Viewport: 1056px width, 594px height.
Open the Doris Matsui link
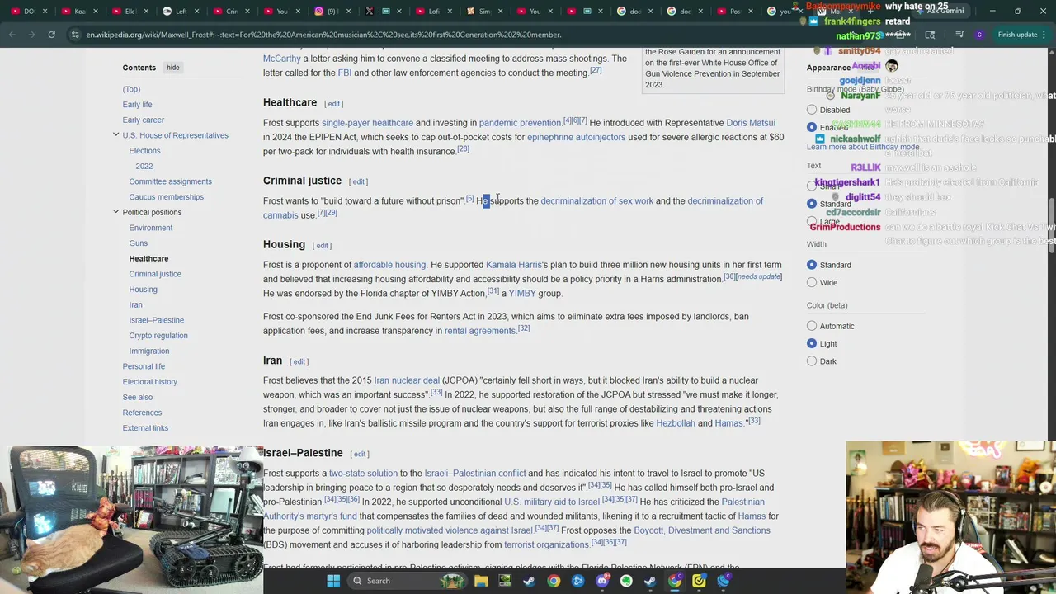[x=750, y=123]
